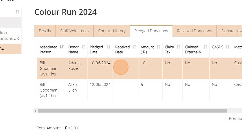Open the Details tab
242x135 pixels.
click(x=45, y=31)
